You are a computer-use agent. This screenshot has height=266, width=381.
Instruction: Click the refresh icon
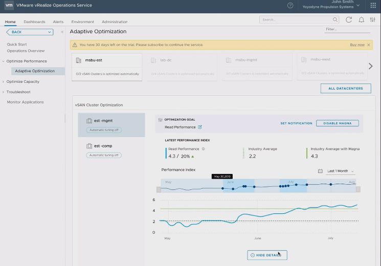pyautogui.click(x=349, y=20)
